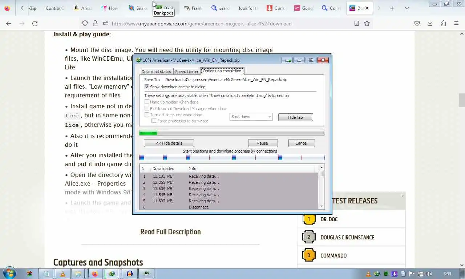Open the Windows Start menu orb
This screenshot has width=465, height=279.
click(9, 274)
